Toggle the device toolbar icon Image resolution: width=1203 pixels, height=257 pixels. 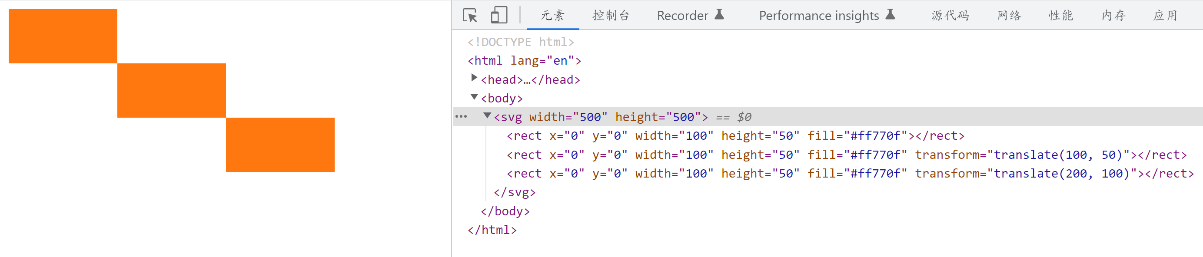point(499,15)
